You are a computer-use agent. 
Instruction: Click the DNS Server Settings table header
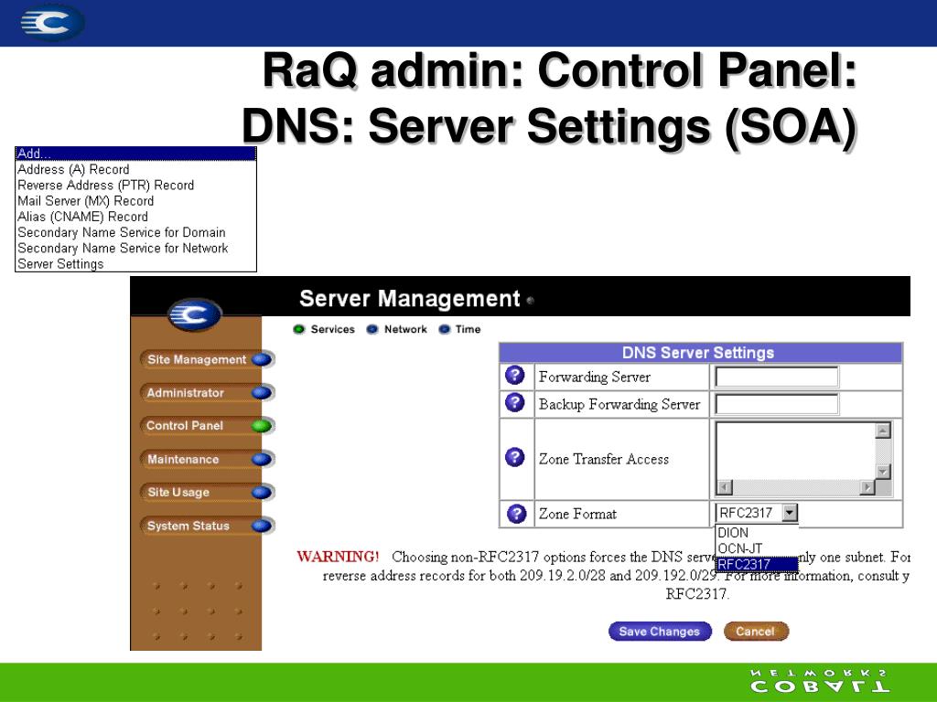pyautogui.click(x=700, y=353)
